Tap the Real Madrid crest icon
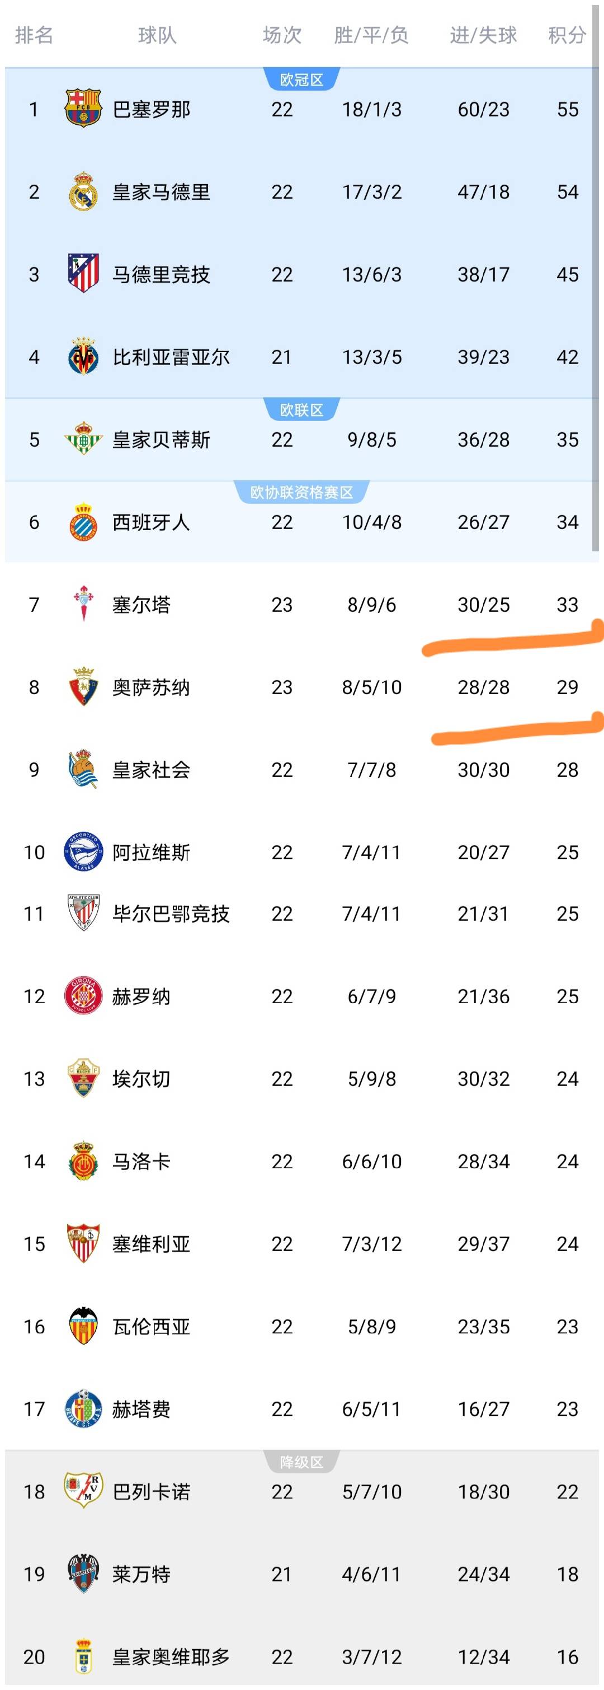Viewport: 604px width, 1690px height. [x=83, y=191]
